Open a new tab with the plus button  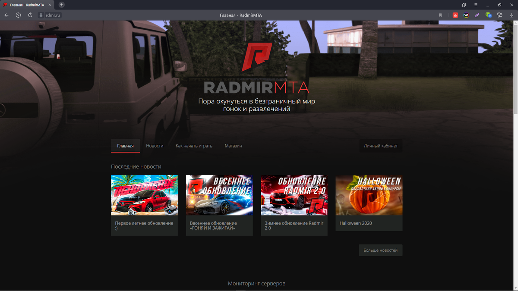click(62, 5)
